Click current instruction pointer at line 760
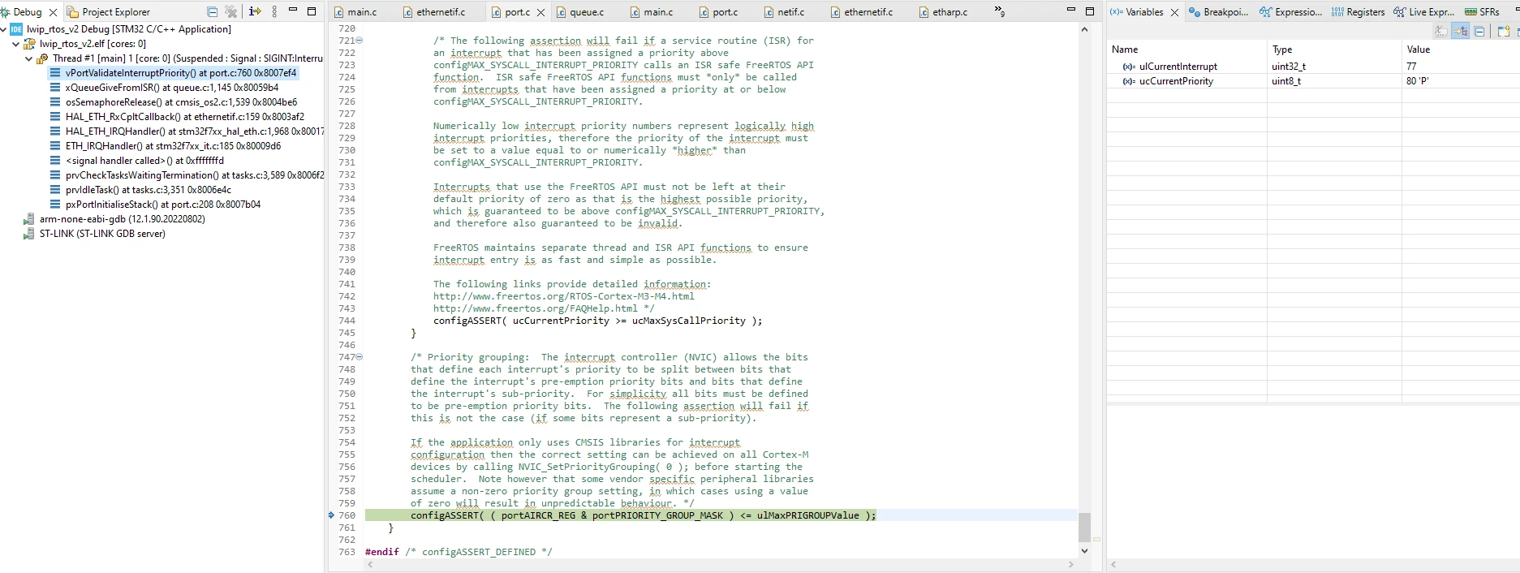The height and width of the screenshot is (573, 1520). point(331,515)
